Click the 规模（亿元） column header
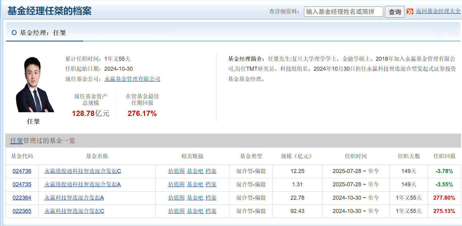Screen dimensions: 462x226 pos(296,156)
